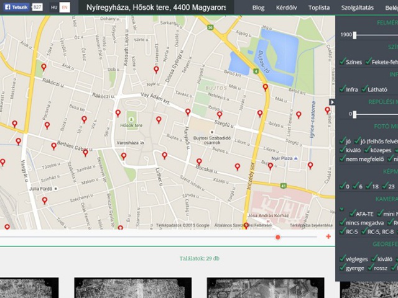Toggle the Színes checkbox
Screen dimensions: 398x298
pos(343,61)
